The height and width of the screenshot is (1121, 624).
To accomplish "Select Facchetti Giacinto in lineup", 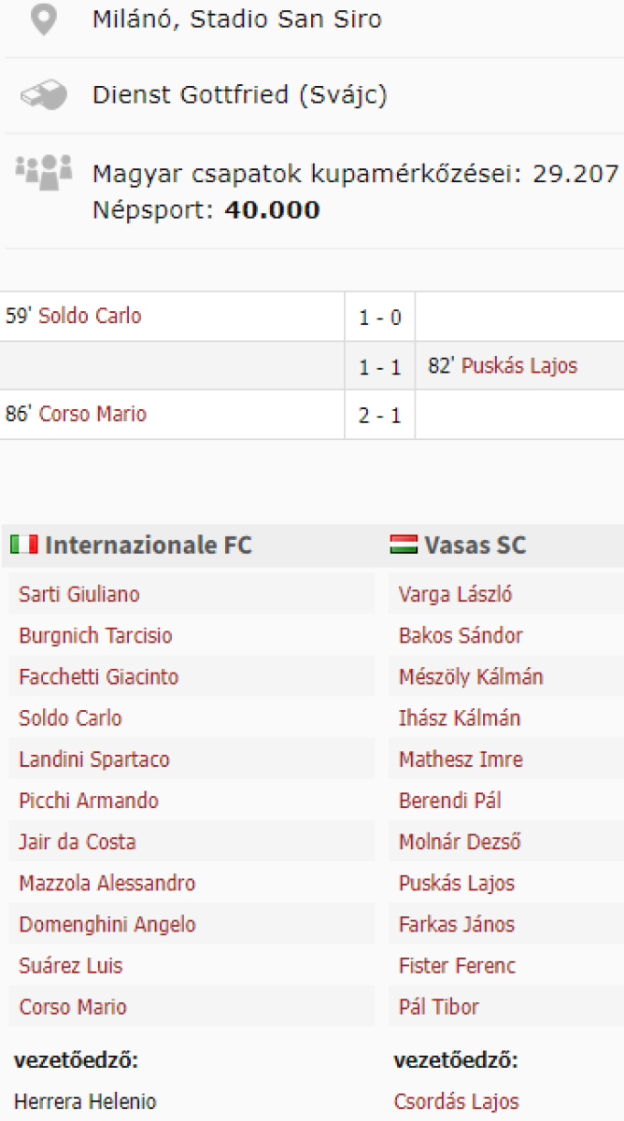I will click(x=99, y=676).
